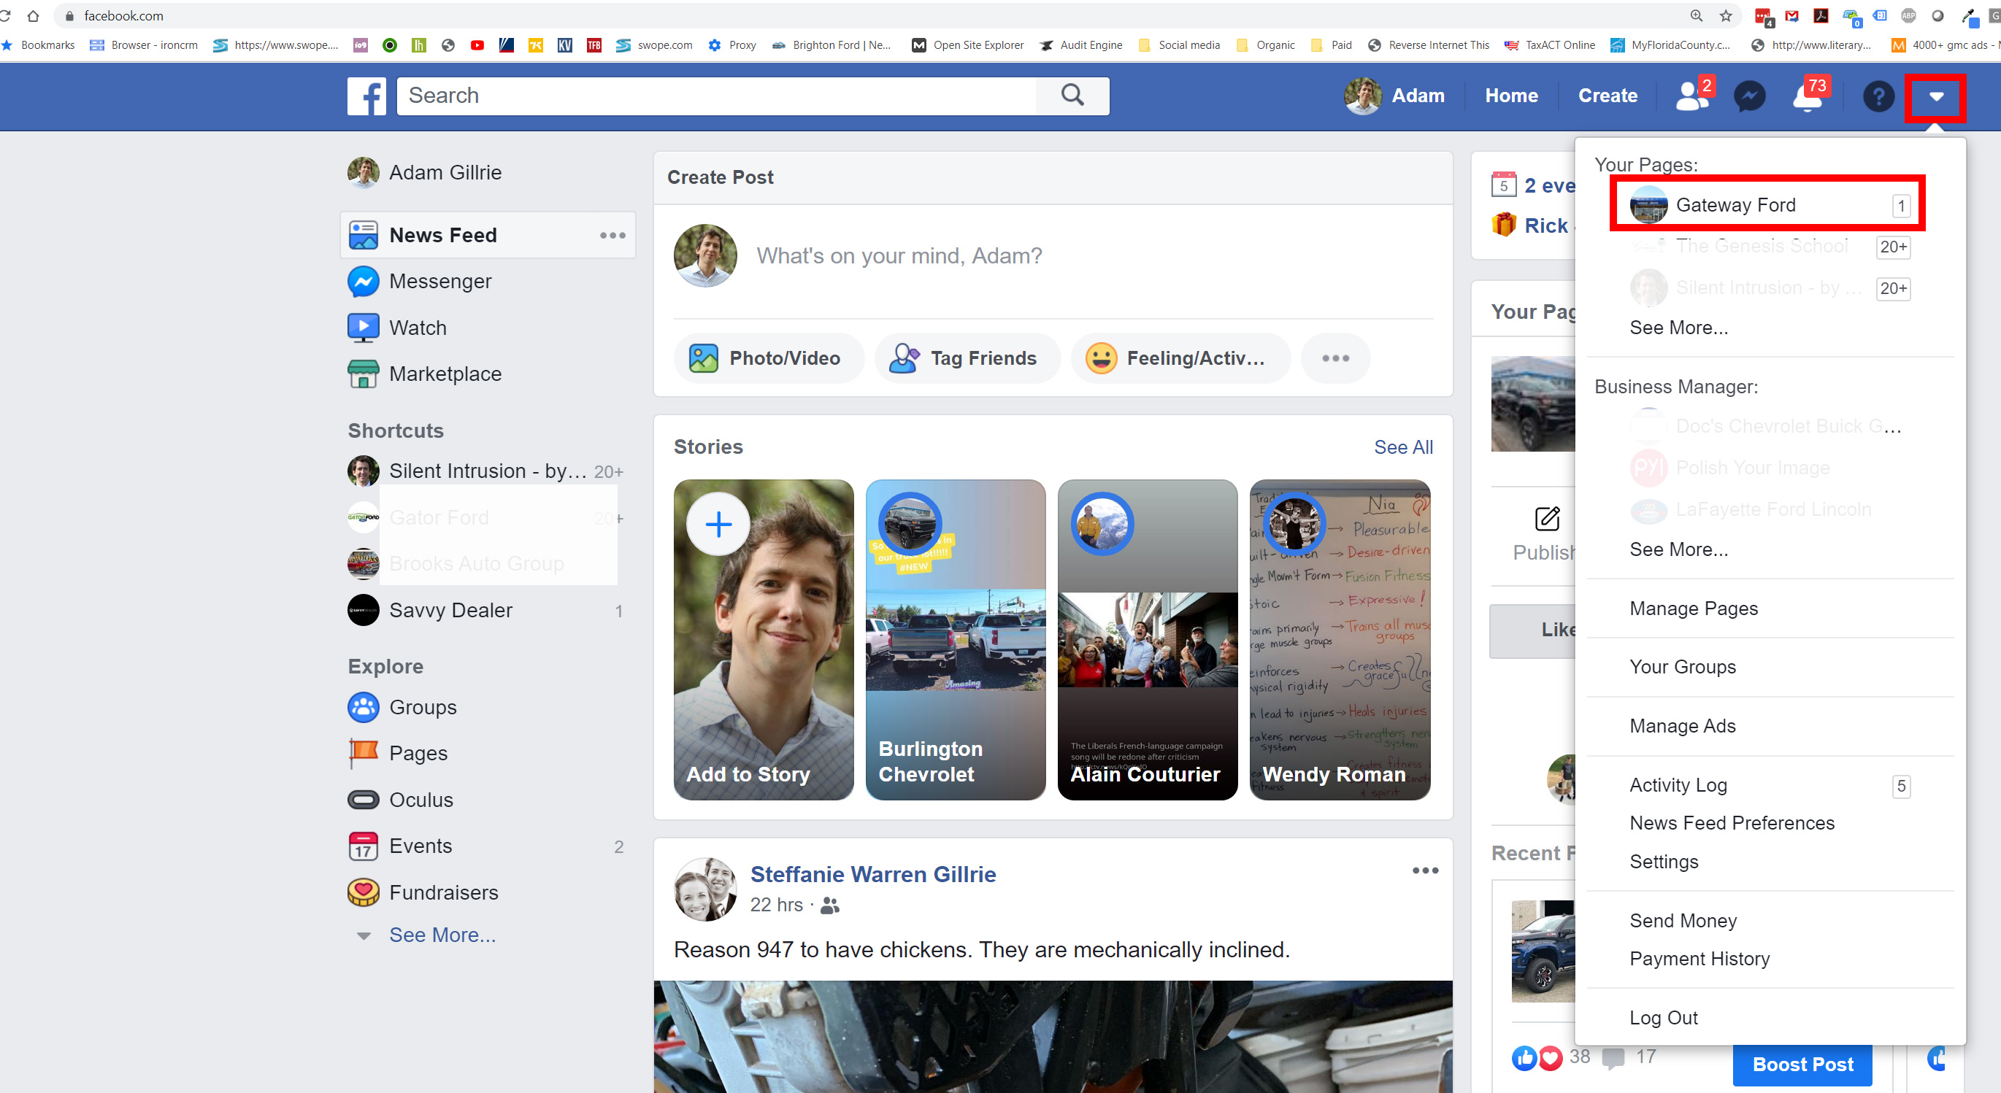Open Brighton Ford bookmark
Image resolution: width=2001 pixels, height=1093 pixels.
pyautogui.click(x=831, y=45)
